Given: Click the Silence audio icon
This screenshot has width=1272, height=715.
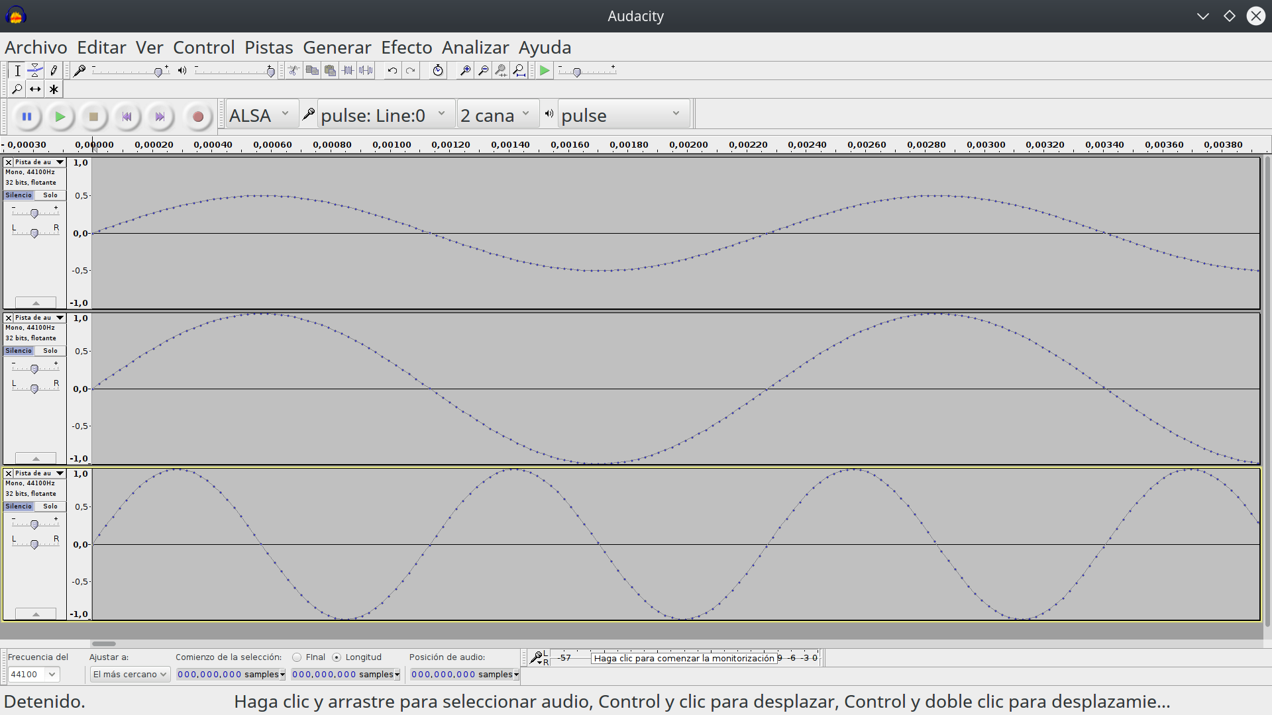Looking at the screenshot, I should [x=366, y=71].
